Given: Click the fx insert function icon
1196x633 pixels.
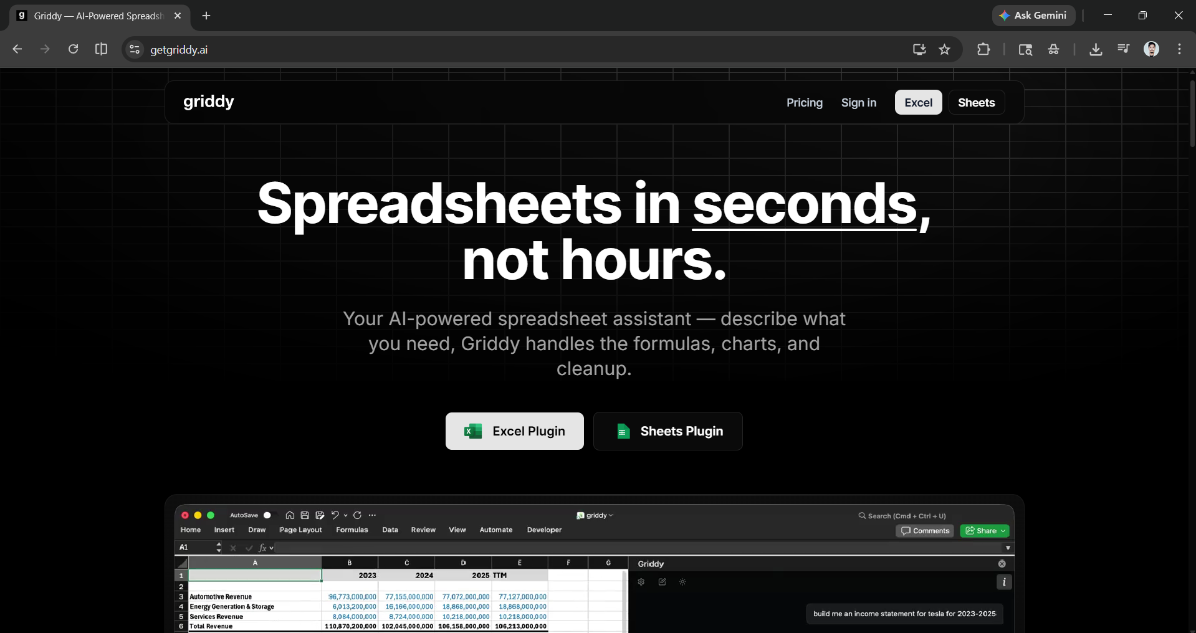Looking at the screenshot, I should (262, 548).
